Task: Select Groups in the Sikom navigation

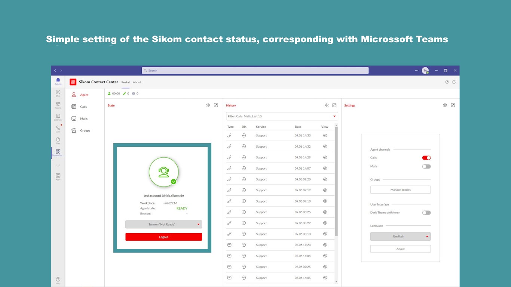Action: coord(81,130)
